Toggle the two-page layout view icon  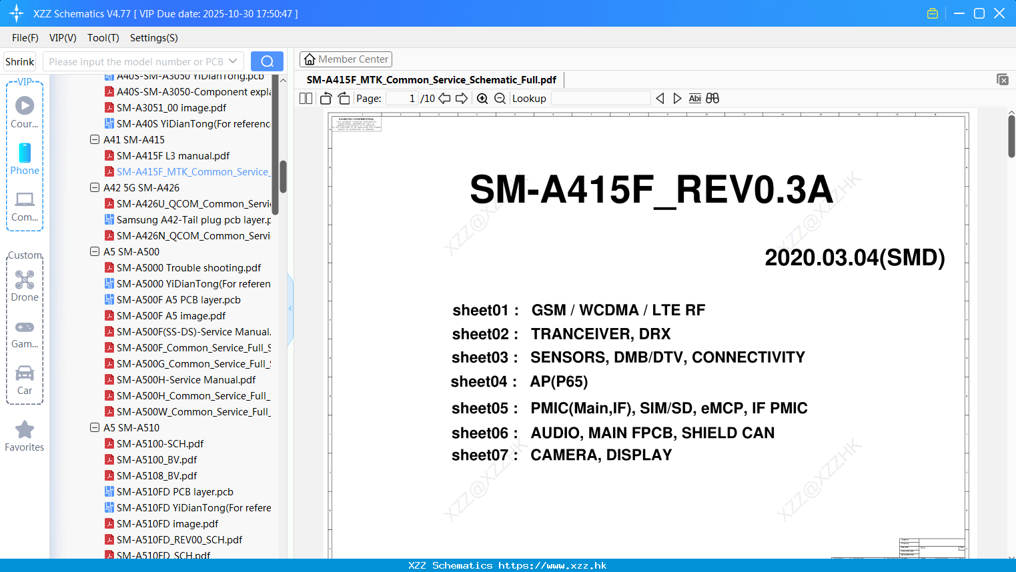pyautogui.click(x=306, y=99)
